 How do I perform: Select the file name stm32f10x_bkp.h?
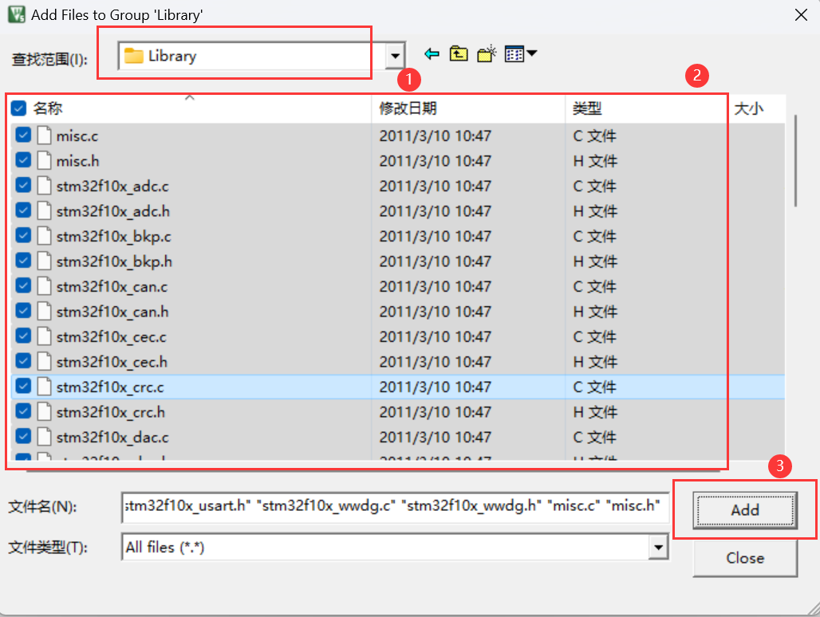pos(114,261)
